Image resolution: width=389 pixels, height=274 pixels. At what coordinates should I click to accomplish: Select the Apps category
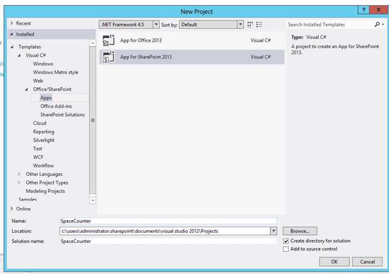point(46,98)
